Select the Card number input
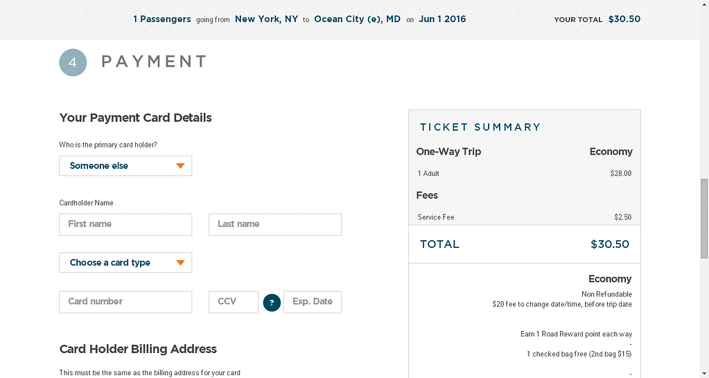 tap(125, 302)
